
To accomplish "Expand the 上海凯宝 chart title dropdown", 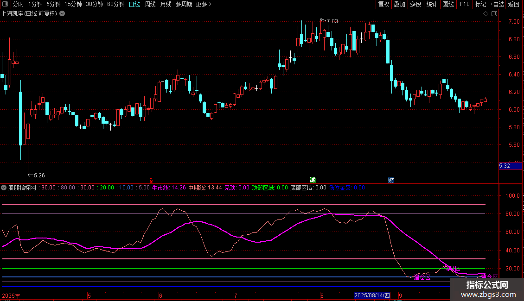I will [x=63, y=14].
